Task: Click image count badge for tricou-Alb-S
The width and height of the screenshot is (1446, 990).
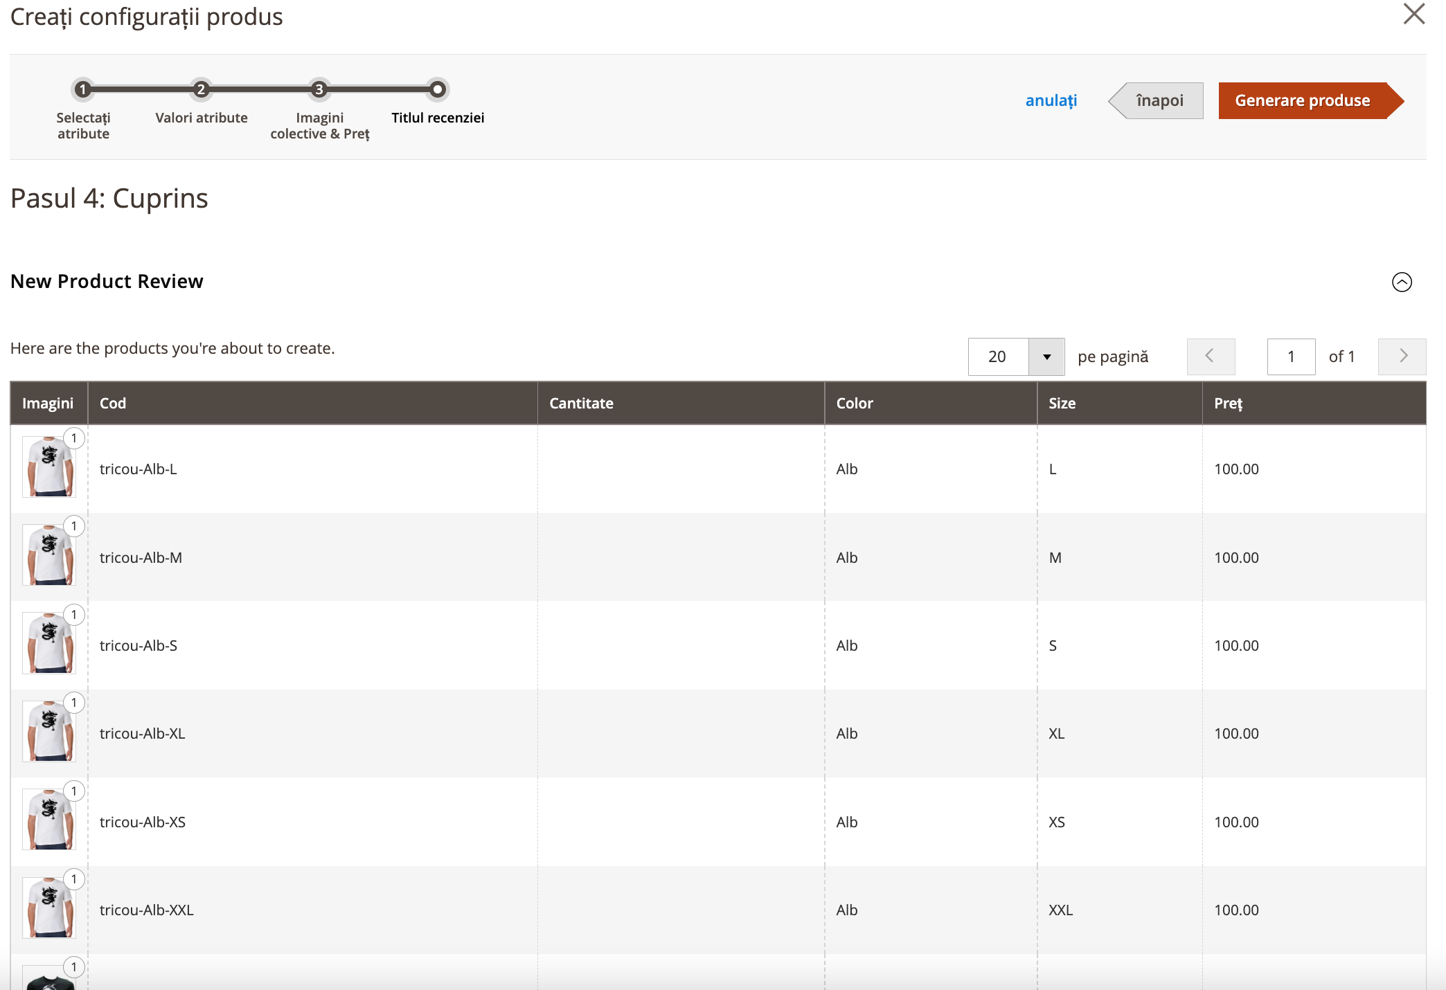Action: click(x=74, y=615)
